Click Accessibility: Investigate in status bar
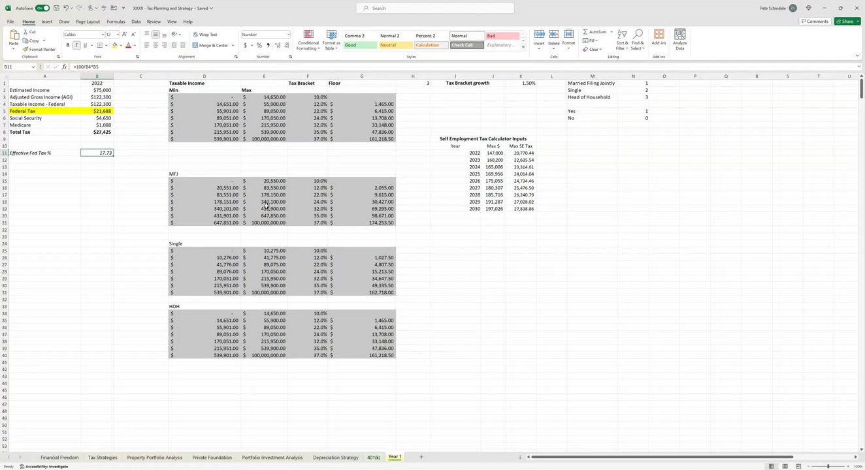This screenshot has width=865, height=470. (x=44, y=466)
